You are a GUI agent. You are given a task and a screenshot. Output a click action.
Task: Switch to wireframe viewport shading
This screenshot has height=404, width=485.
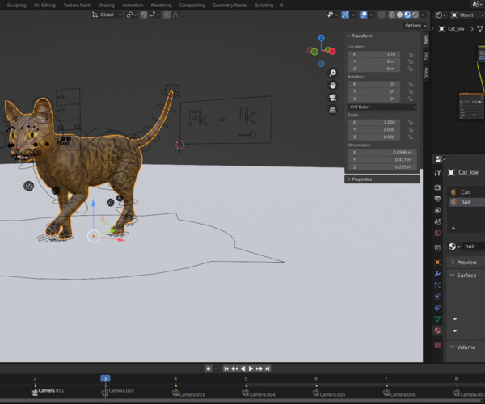[x=392, y=15]
